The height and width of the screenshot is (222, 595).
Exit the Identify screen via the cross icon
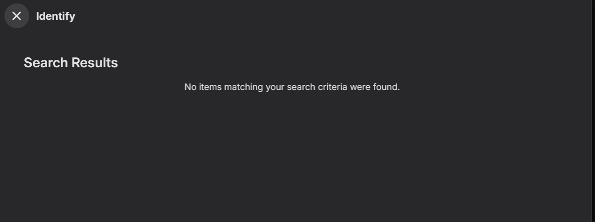tap(17, 16)
